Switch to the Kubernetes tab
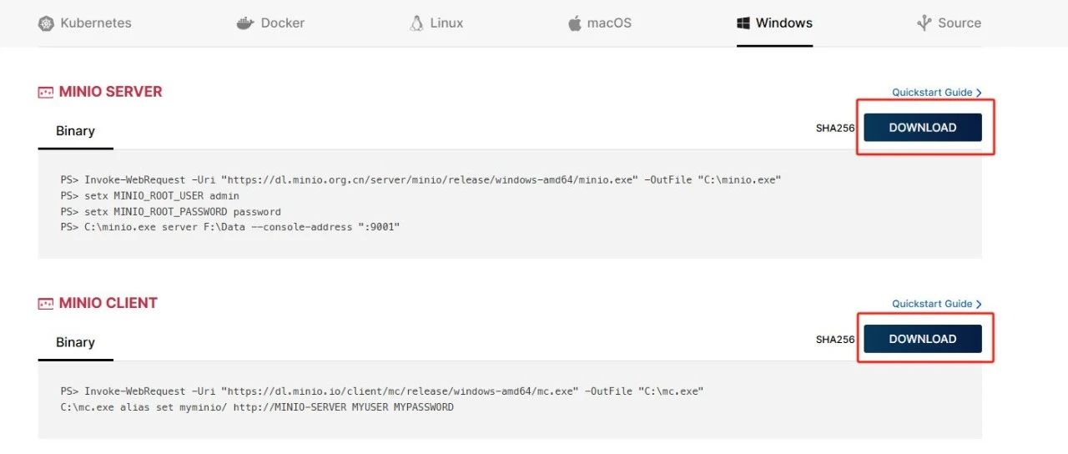 pyautogui.click(x=95, y=23)
